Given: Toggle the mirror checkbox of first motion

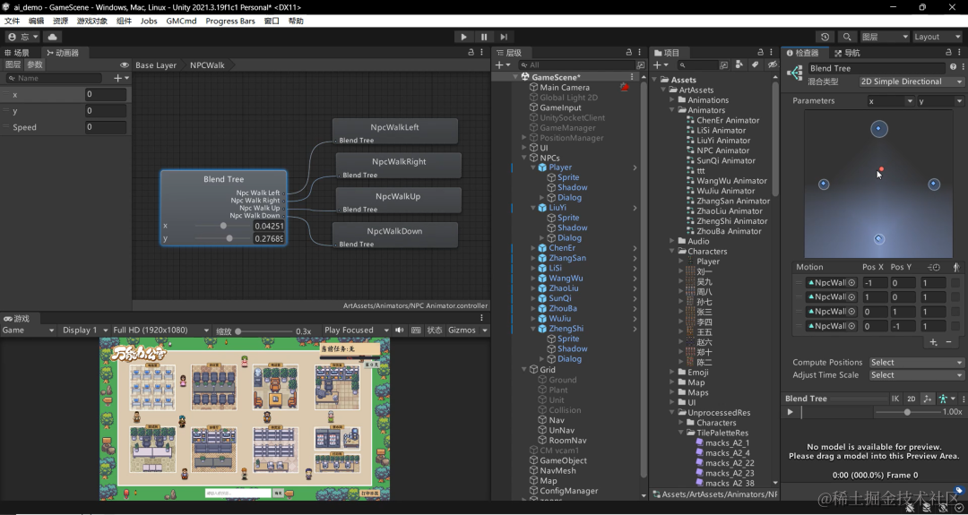Looking at the screenshot, I should (955, 282).
